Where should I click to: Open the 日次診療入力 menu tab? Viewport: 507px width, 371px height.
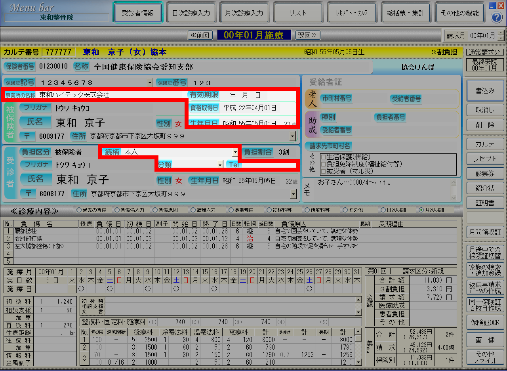191,13
